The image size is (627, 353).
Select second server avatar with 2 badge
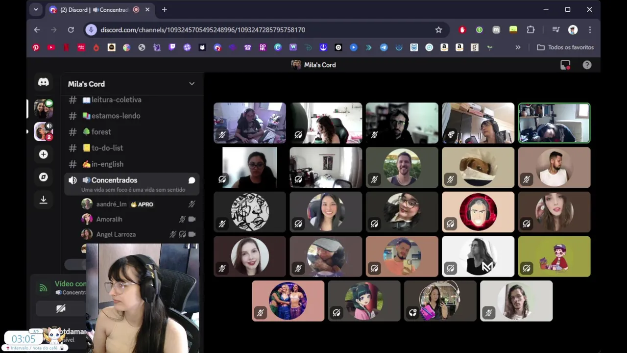pyautogui.click(x=44, y=131)
